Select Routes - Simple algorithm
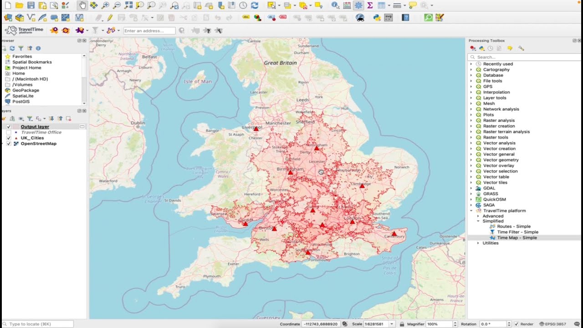Screen dimensions: 583x328 pos(514,226)
